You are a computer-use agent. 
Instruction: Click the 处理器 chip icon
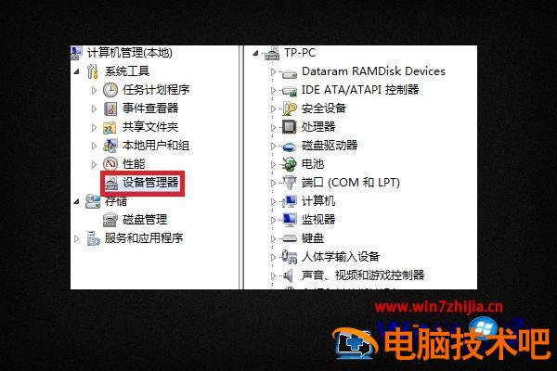pyautogui.click(x=289, y=127)
